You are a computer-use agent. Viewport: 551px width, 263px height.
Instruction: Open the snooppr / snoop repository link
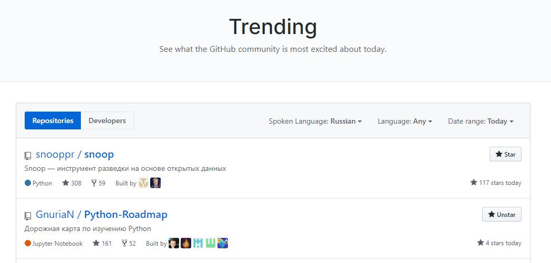coord(75,155)
